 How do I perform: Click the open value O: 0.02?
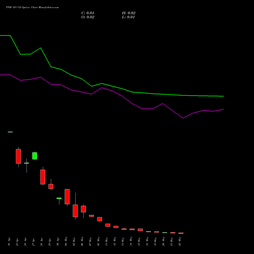(x=88, y=17)
